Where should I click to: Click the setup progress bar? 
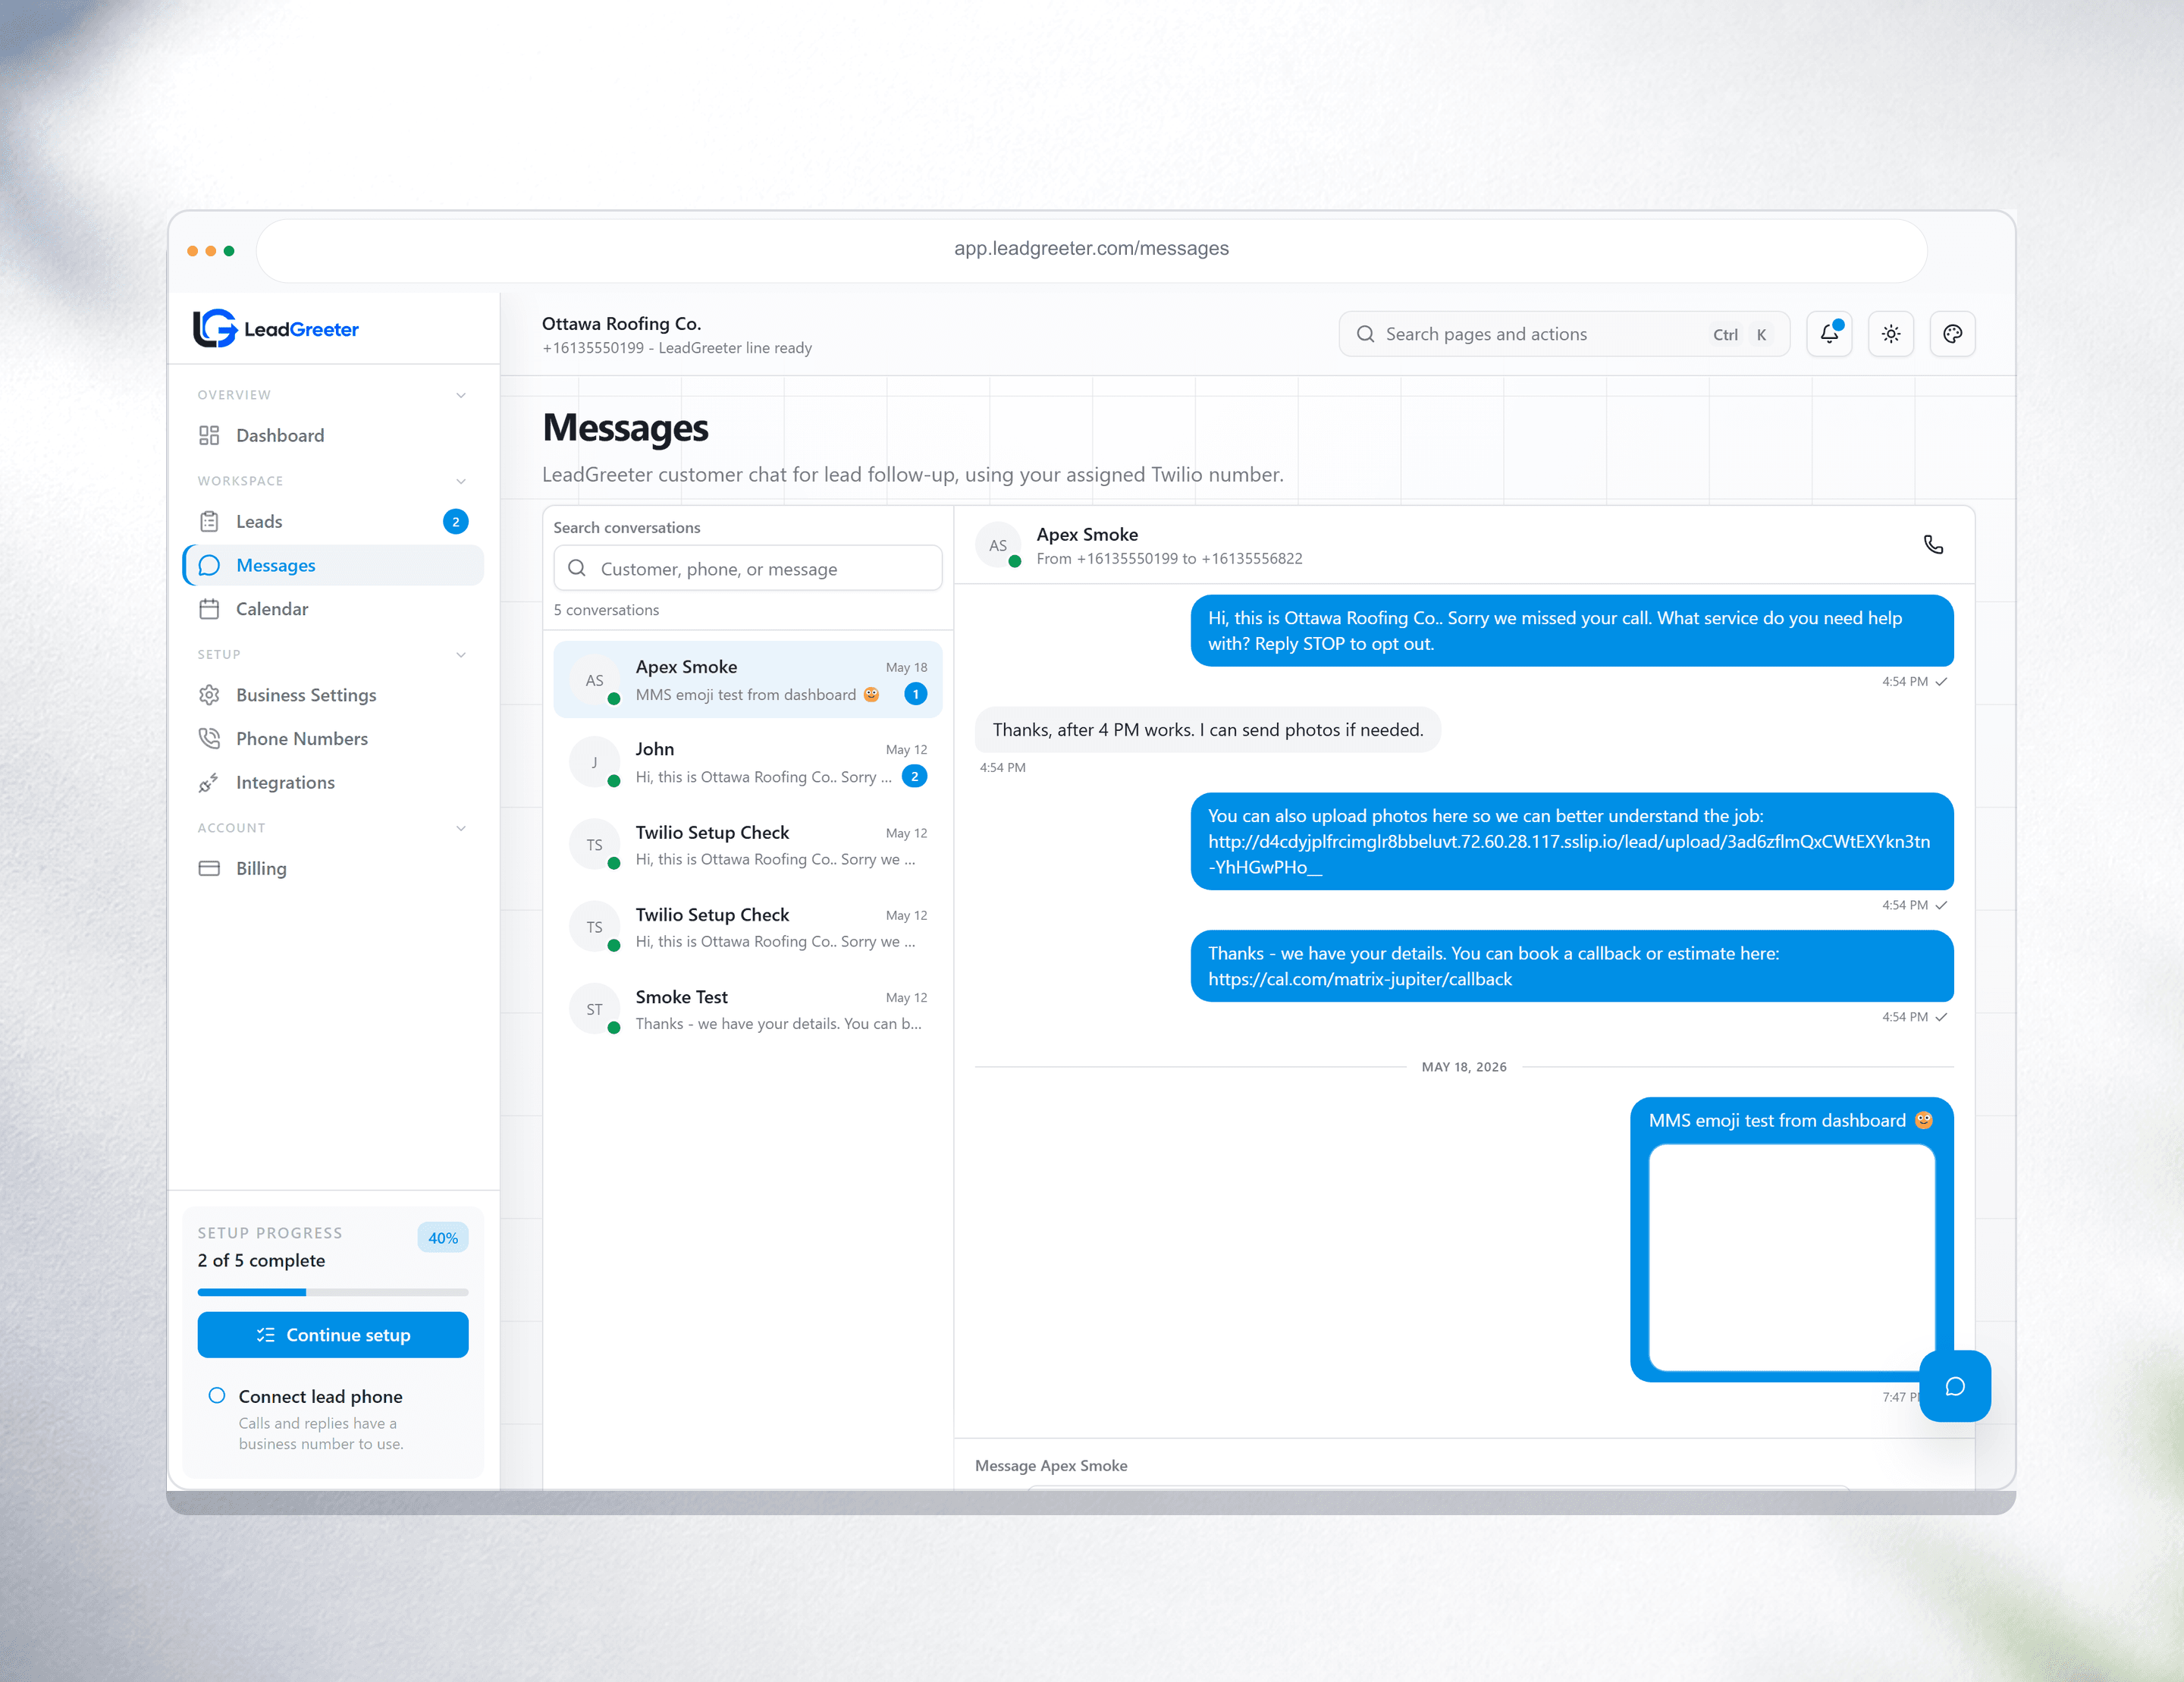click(x=333, y=1292)
